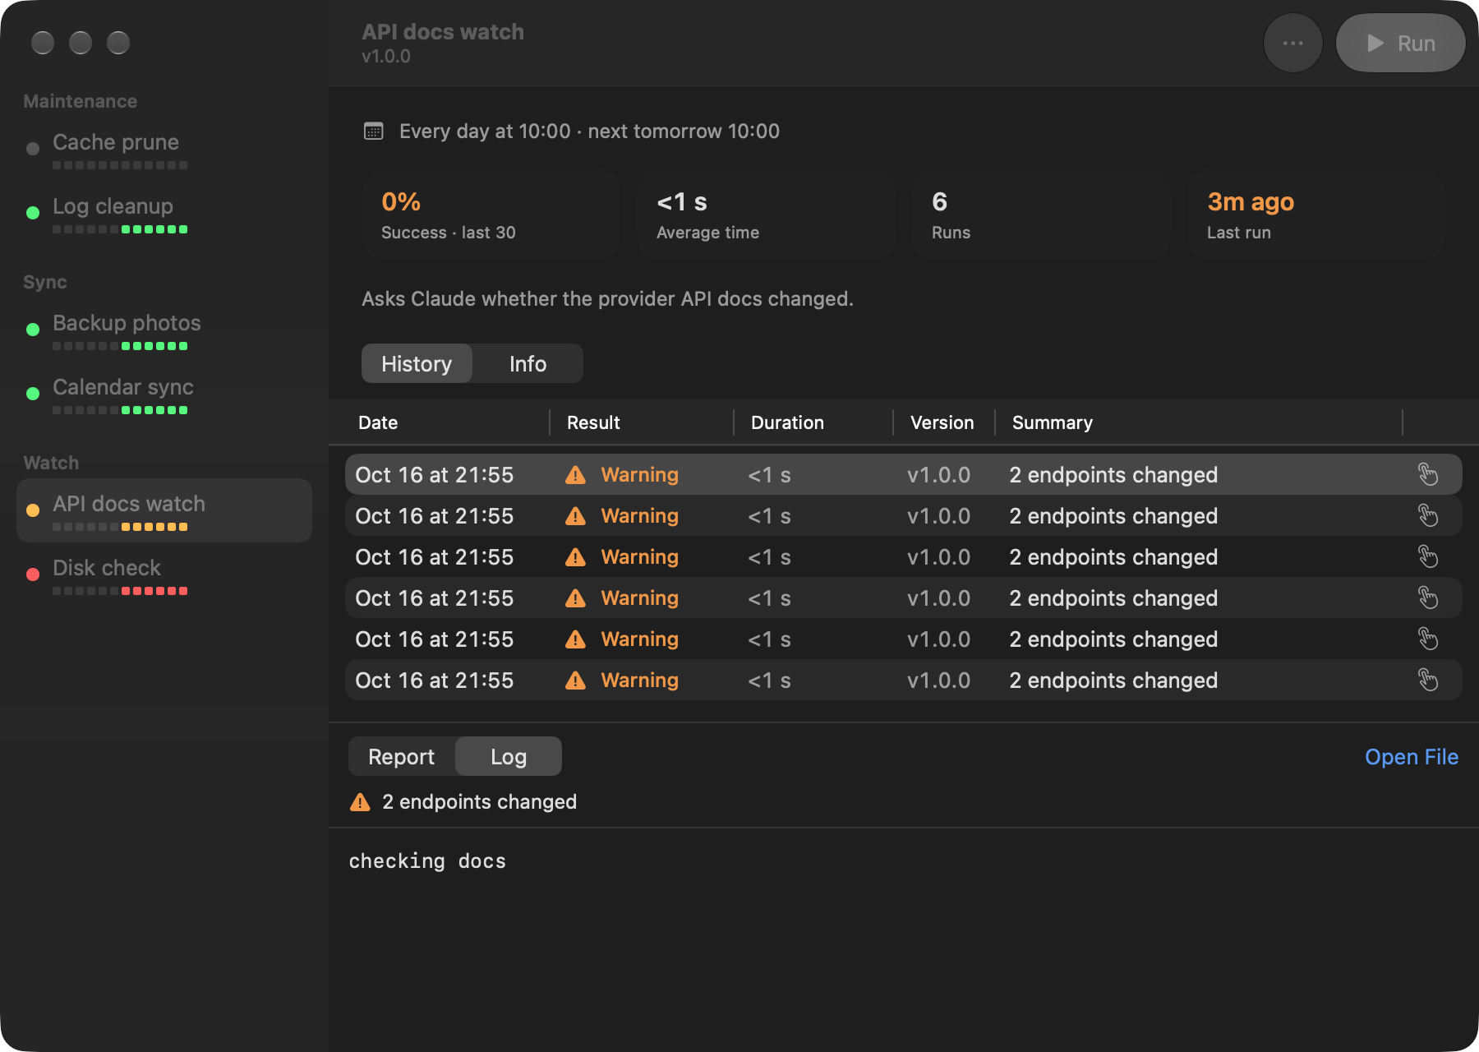Click the green status dot beside Log cleanup
Image resolution: width=1479 pixels, height=1052 pixels.
pos(33,213)
